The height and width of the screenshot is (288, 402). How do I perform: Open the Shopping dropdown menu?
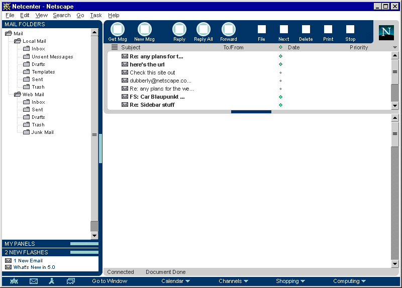point(290,281)
